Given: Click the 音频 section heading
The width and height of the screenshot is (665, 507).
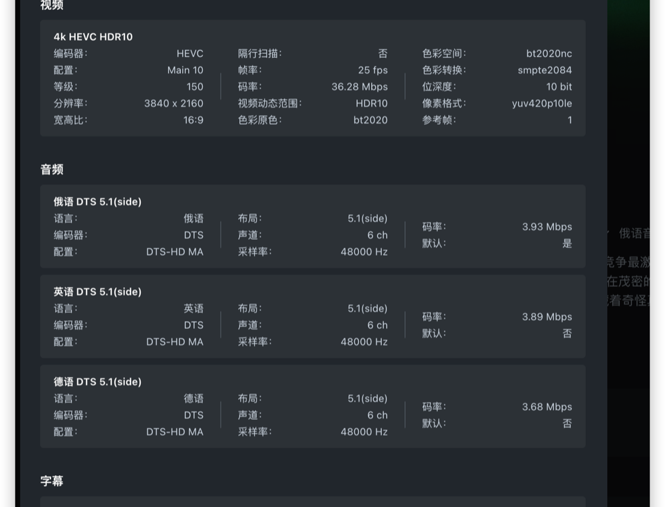Looking at the screenshot, I should click(x=52, y=169).
